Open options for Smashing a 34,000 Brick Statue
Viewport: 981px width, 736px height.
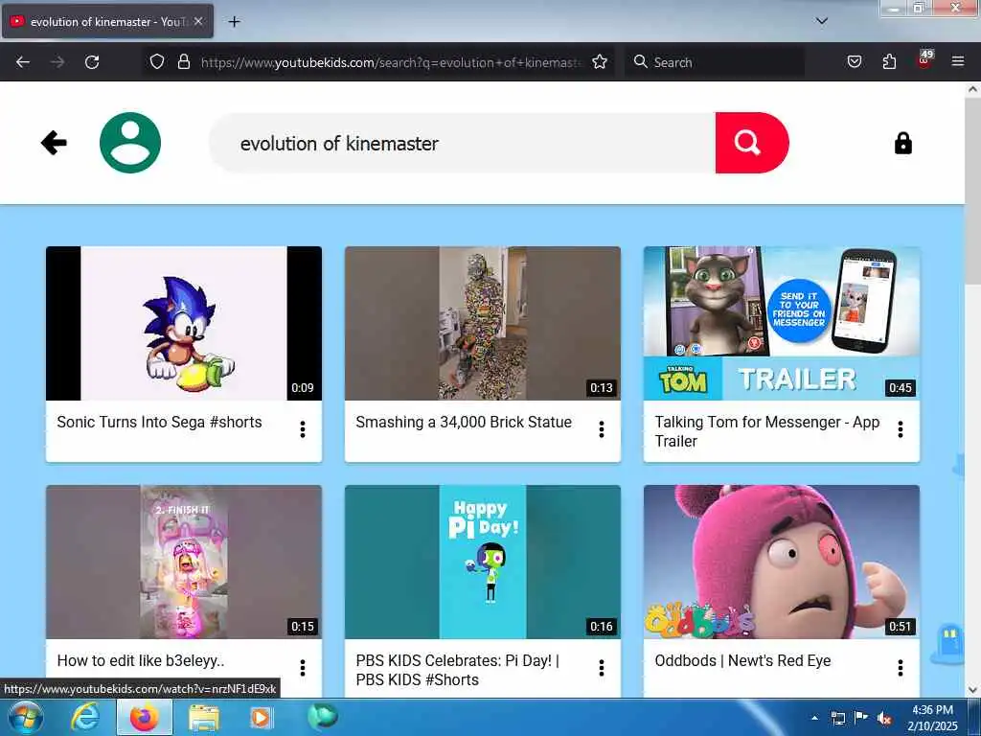pyautogui.click(x=602, y=429)
